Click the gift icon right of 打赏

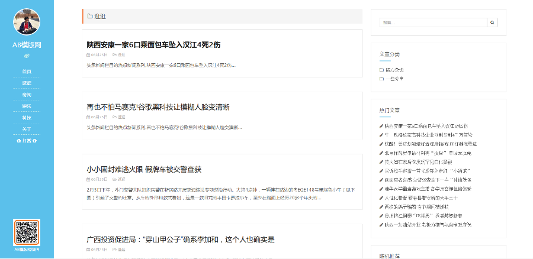coord(35,141)
